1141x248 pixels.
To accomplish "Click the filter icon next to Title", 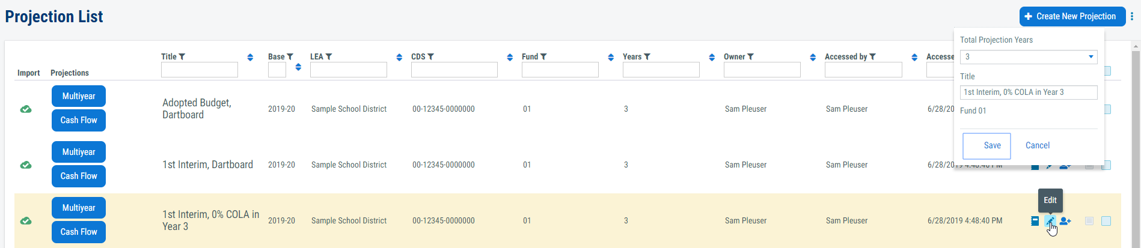I will coord(182,56).
